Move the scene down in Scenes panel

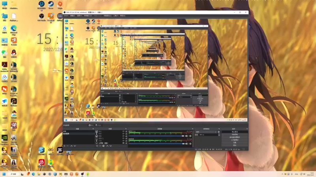pyautogui.click(x=75, y=146)
